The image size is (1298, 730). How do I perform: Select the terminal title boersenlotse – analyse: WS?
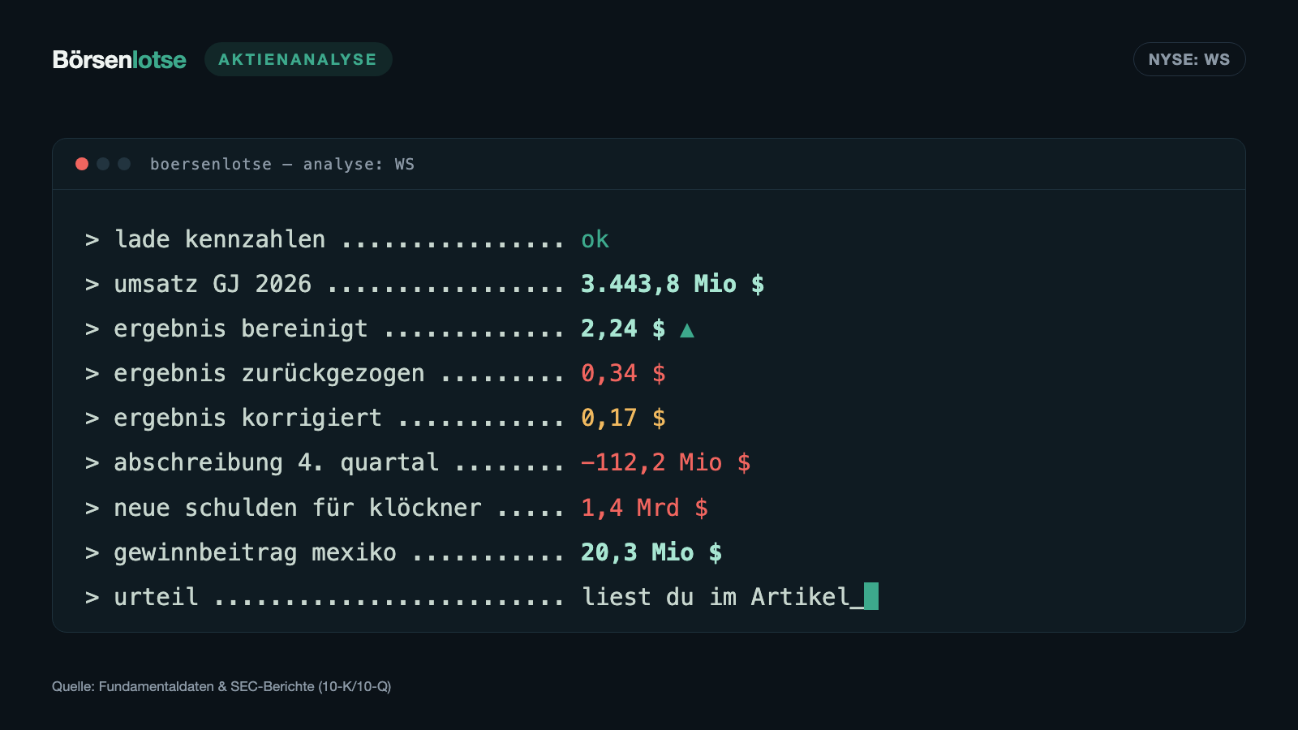(x=282, y=164)
